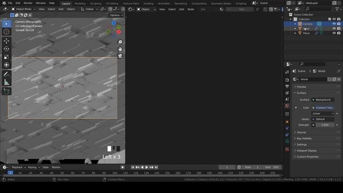This screenshot has height=193, width=343.
Task: Hide the Cube object in viewport
Action: 334,28
